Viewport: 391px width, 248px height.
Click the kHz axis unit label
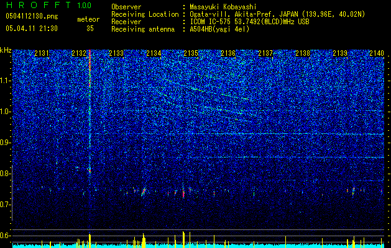tap(6, 50)
